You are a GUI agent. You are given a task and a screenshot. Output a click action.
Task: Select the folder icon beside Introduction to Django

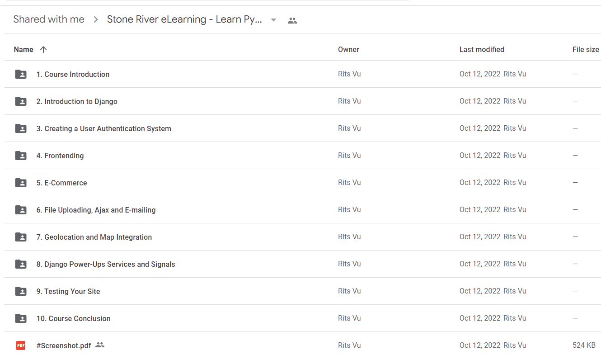[x=21, y=101]
